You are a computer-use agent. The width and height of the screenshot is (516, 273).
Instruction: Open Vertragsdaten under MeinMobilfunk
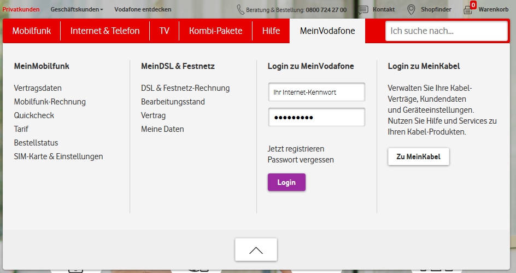click(x=38, y=88)
